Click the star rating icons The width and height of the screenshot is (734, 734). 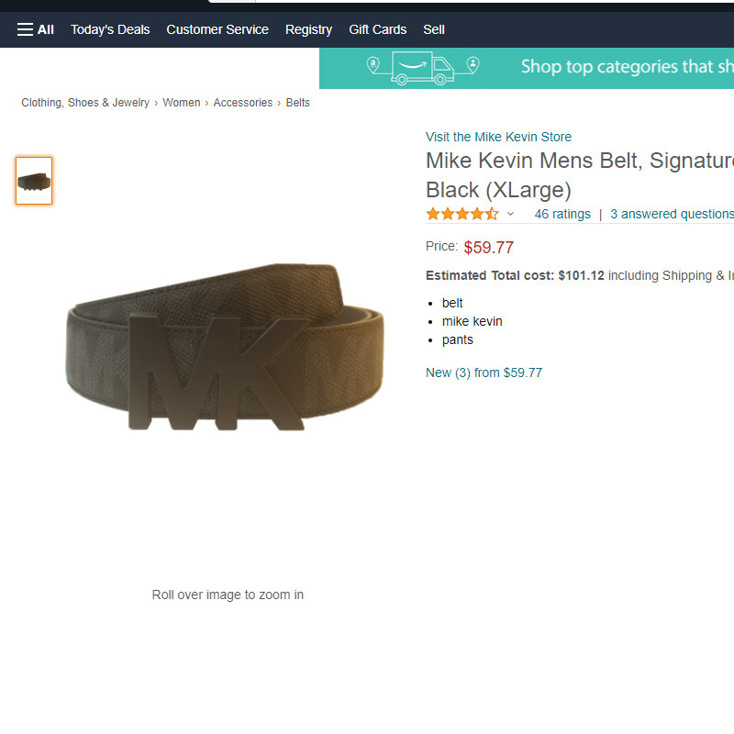coord(462,214)
